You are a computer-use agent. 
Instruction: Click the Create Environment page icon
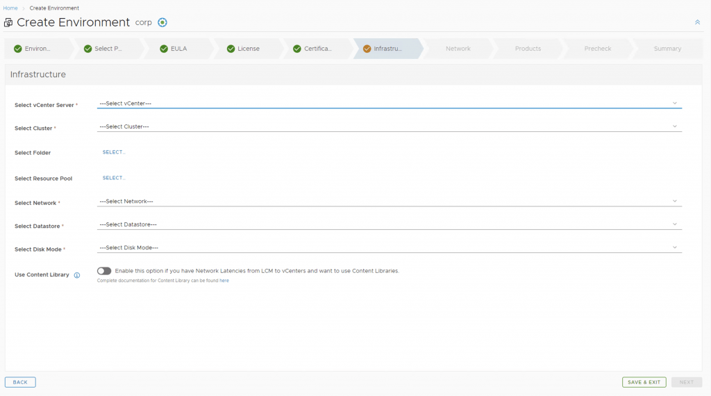point(8,23)
